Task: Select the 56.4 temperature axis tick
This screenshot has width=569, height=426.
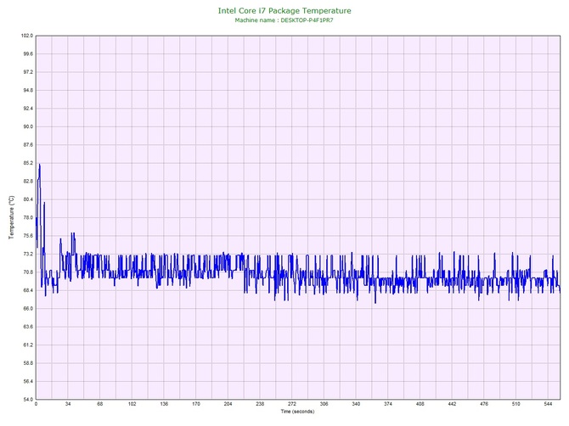Action: click(x=28, y=381)
